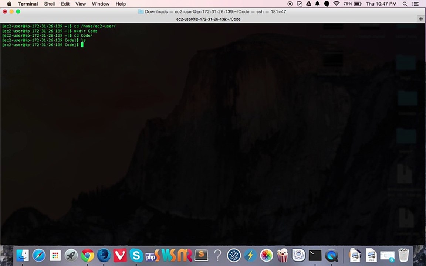Open Finder from the dock
The width and height of the screenshot is (426, 266).
click(x=23, y=255)
